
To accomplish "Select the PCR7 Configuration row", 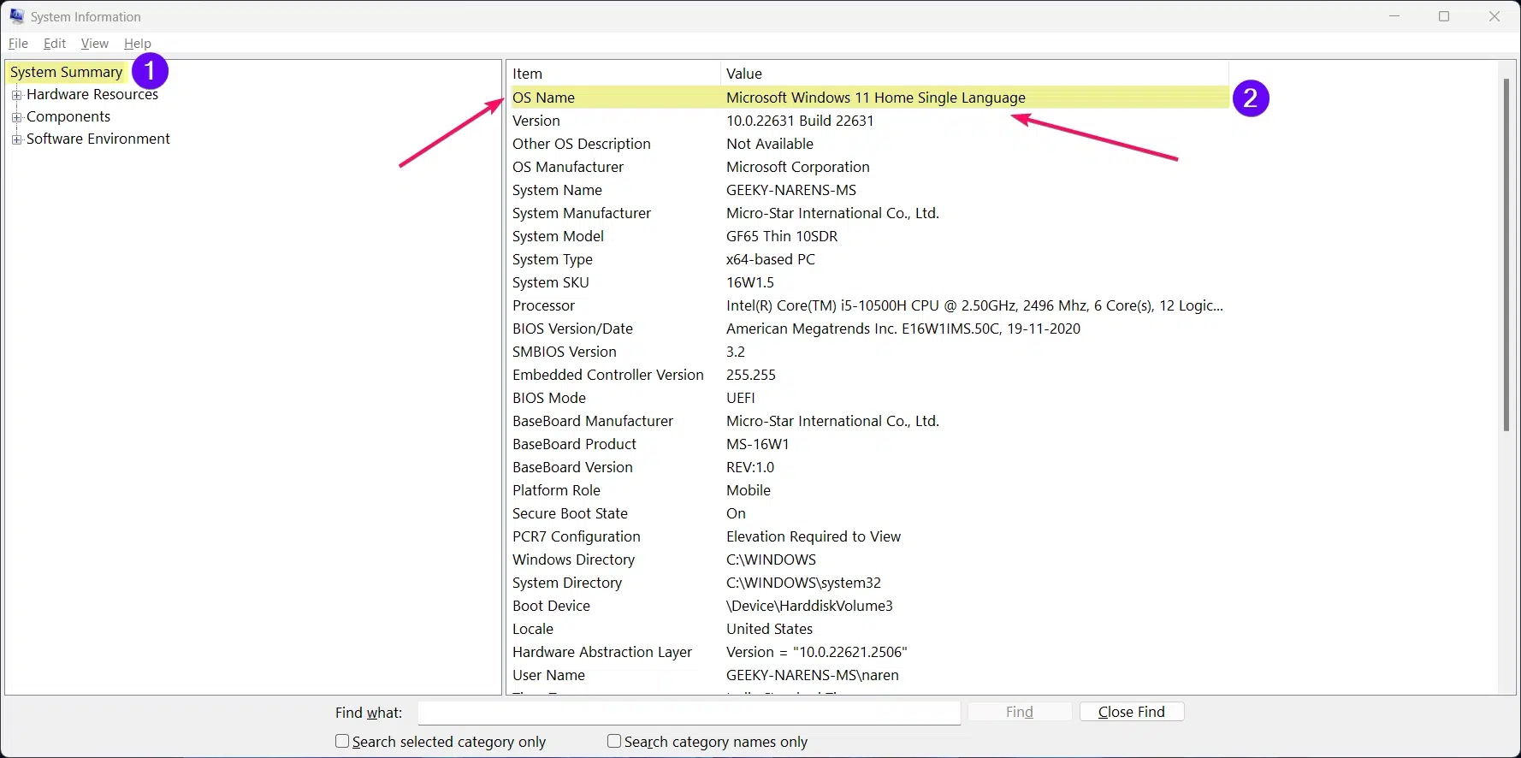I will click(869, 536).
